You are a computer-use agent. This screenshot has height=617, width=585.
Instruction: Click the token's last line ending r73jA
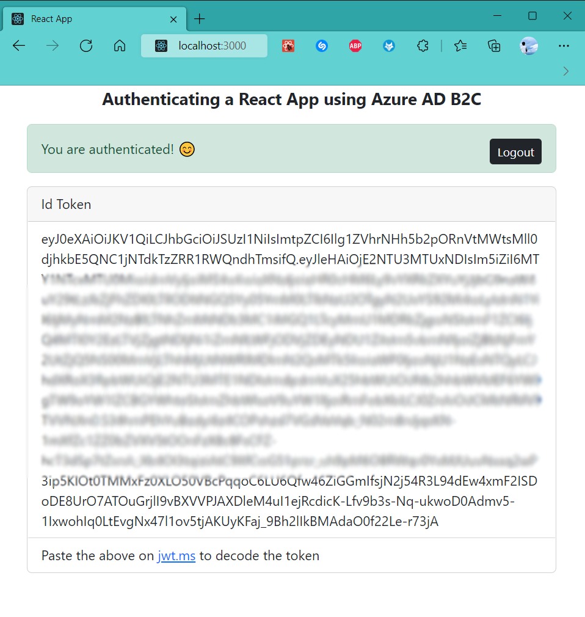point(239,521)
